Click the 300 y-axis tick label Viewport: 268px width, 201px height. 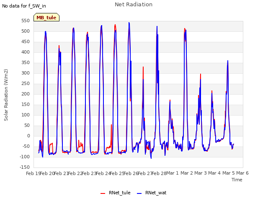pos(26,73)
